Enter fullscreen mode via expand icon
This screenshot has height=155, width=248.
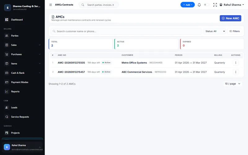215,5
